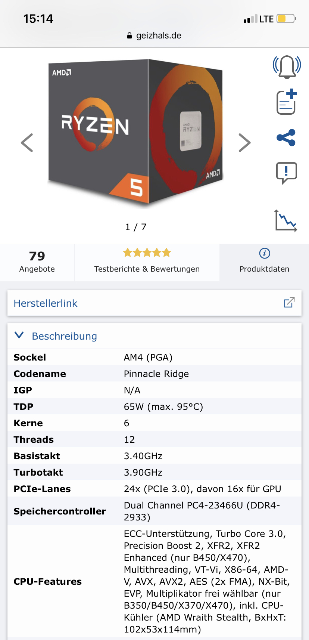Tap the share icon

(x=286, y=137)
